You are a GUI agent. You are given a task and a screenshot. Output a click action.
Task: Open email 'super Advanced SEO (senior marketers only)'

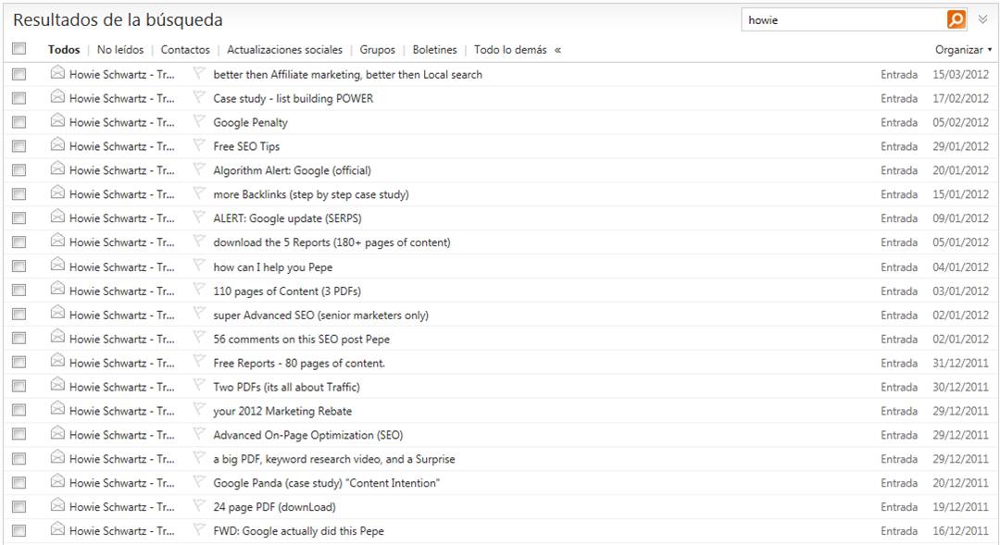coord(320,316)
